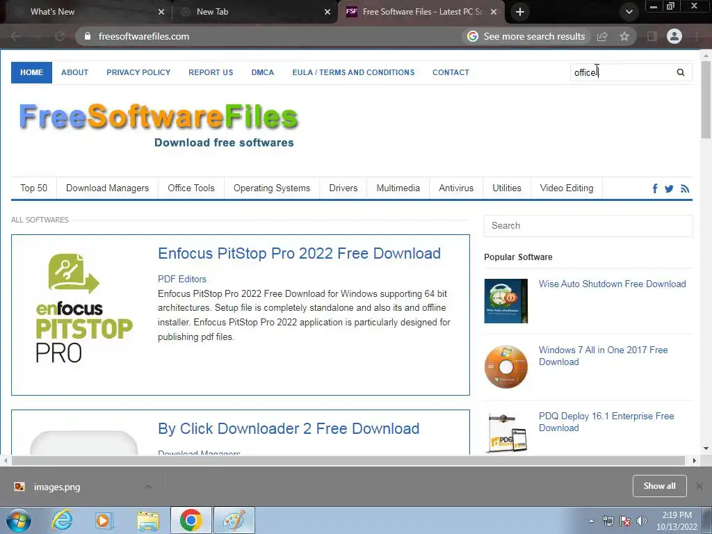Select the Antivirus category

(x=456, y=188)
